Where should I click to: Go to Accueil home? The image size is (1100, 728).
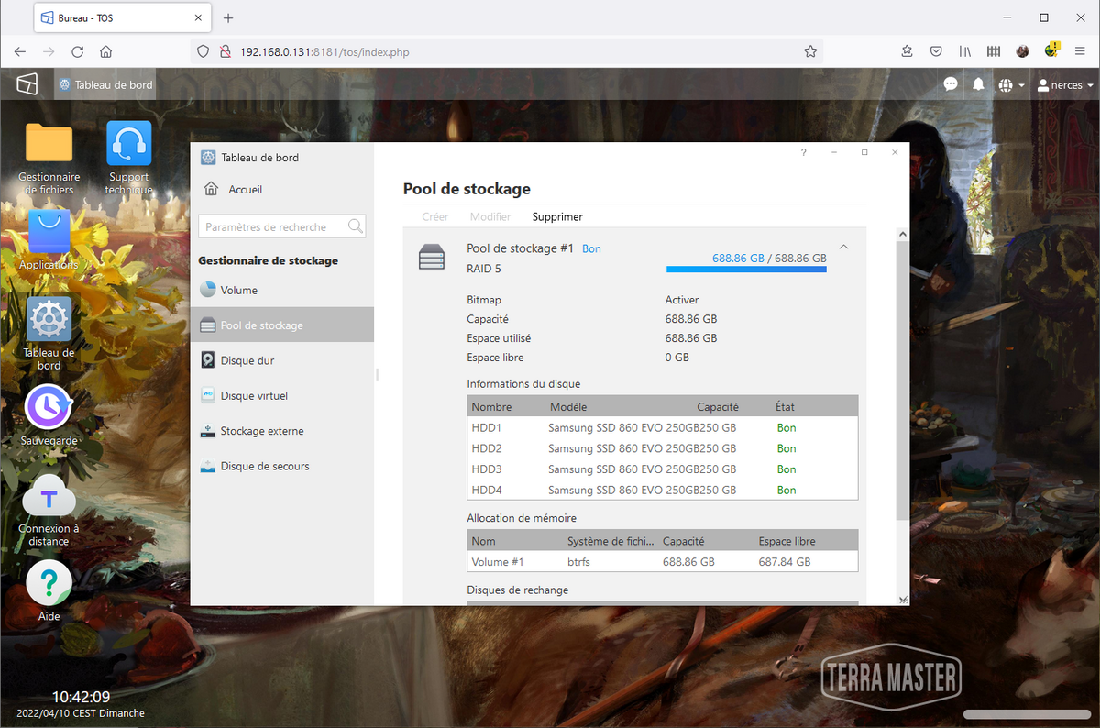coord(234,189)
